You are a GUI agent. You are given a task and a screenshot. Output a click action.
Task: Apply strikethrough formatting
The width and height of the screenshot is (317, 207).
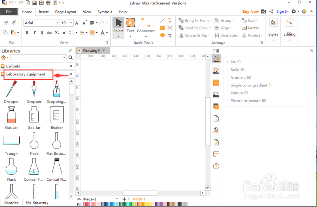click(x=49, y=33)
